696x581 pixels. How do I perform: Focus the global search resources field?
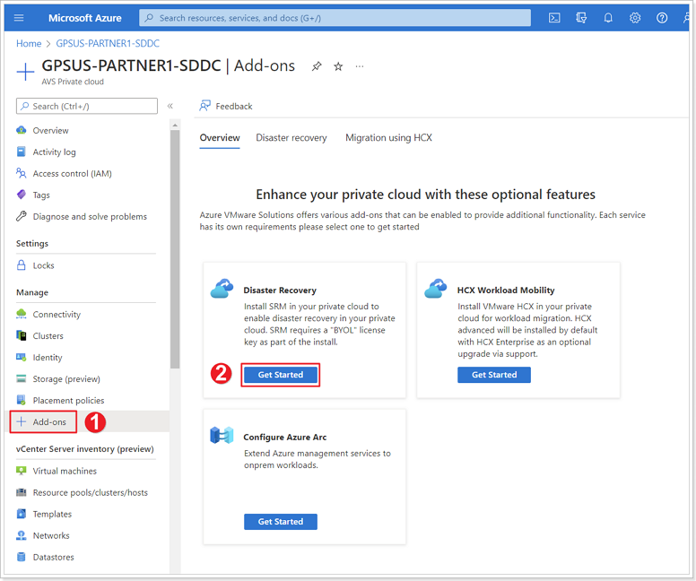point(335,18)
